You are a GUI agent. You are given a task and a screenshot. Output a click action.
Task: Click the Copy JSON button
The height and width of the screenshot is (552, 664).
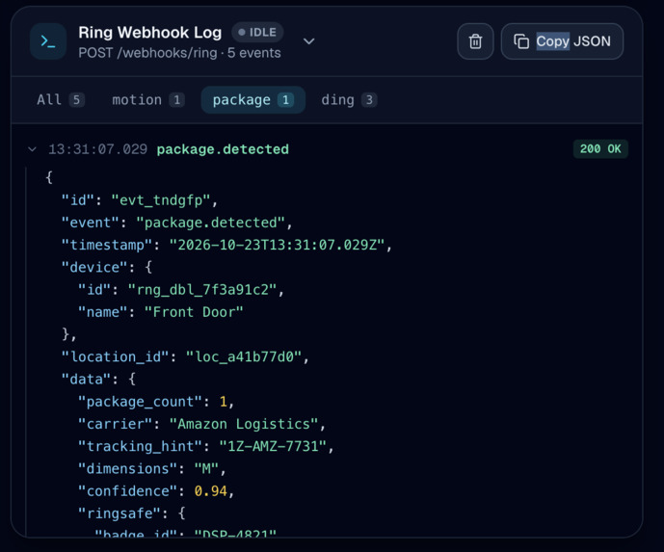click(x=562, y=41)
